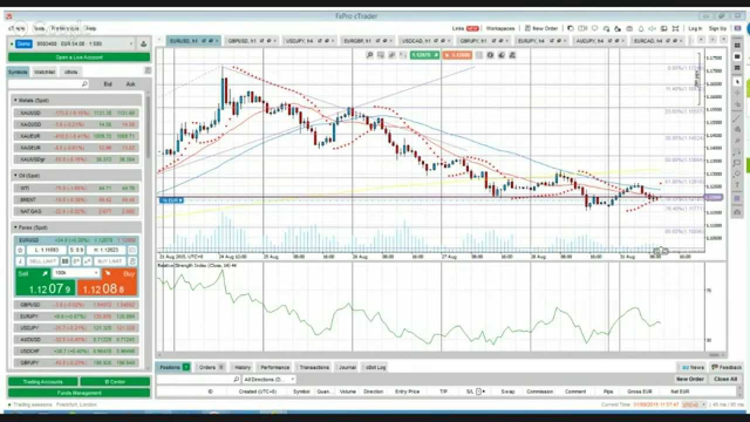Click the green Sell 1.12079 button
The width and height of the screenshot is (750, 422).
[x=46, y=282]
